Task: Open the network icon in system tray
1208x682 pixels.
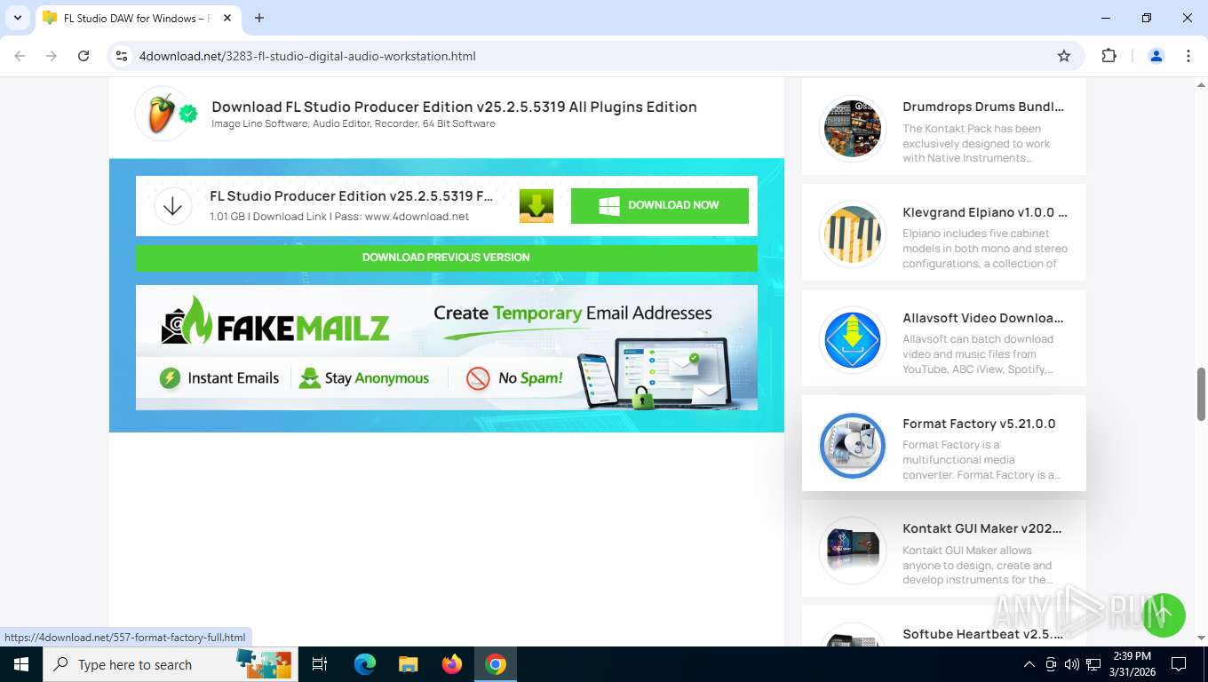Action: (x=1093, y=664)
